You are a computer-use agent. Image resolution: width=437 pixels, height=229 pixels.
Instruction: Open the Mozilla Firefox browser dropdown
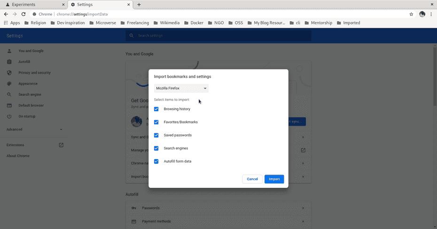pos(181,88)
